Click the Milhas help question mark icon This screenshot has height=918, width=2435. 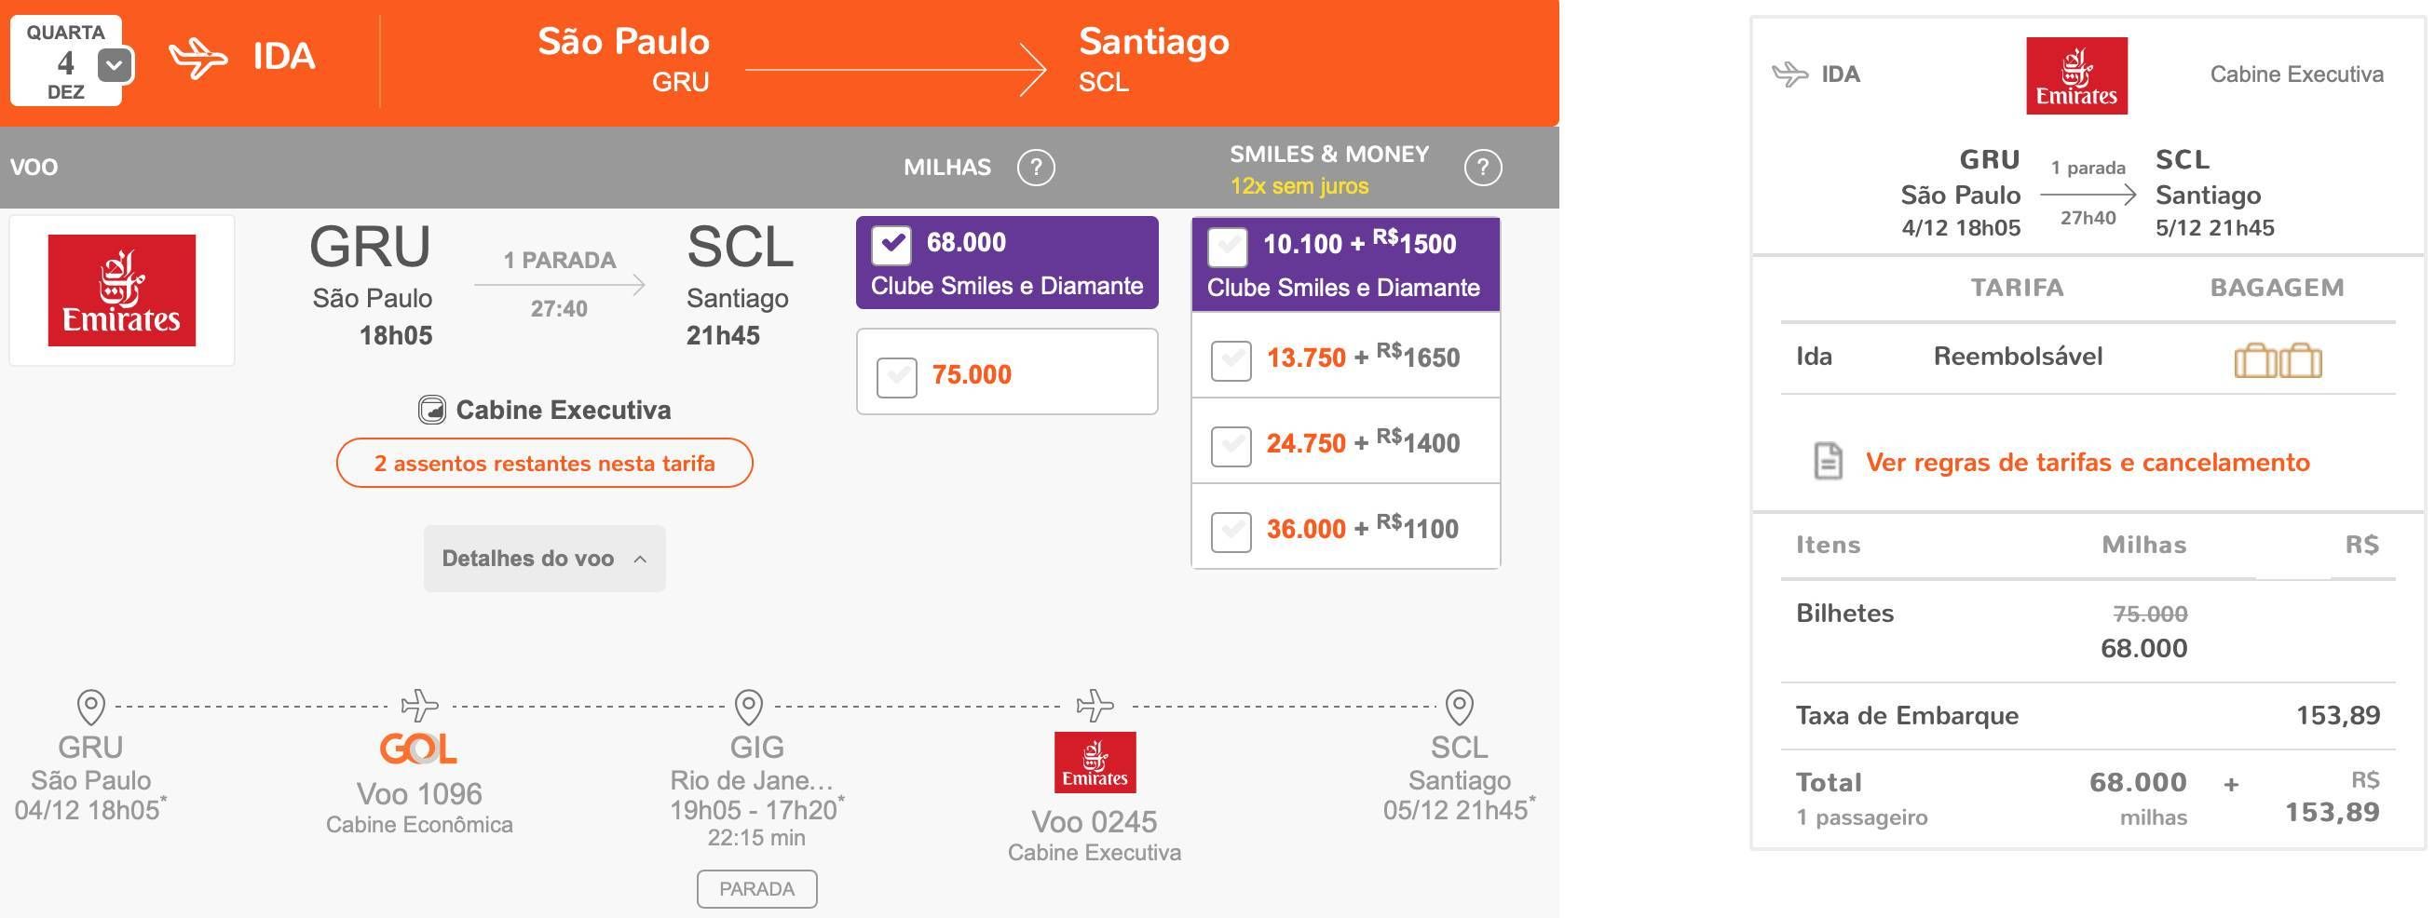point(1035,169)
